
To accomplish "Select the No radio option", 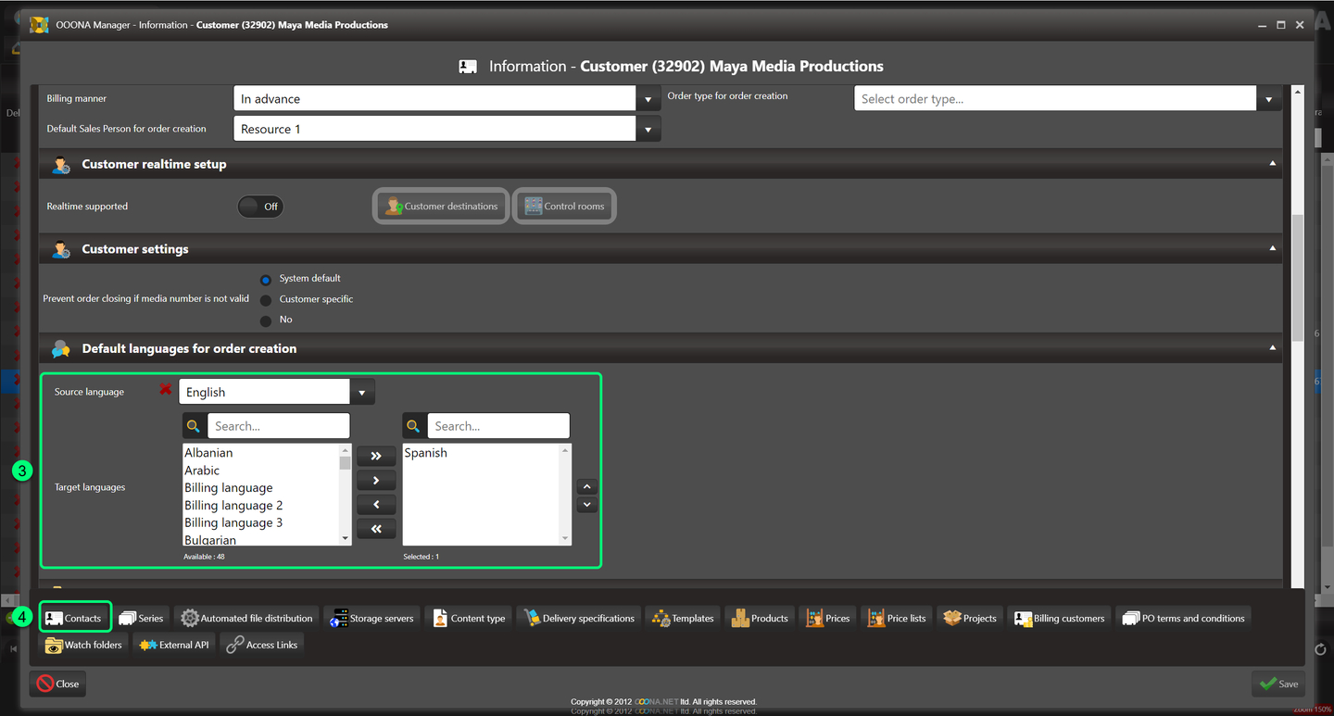I will (x=266, y=320).
